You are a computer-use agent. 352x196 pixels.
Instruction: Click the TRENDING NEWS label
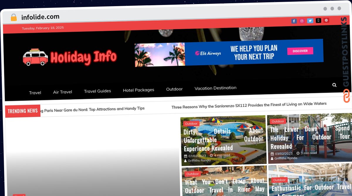23,111
